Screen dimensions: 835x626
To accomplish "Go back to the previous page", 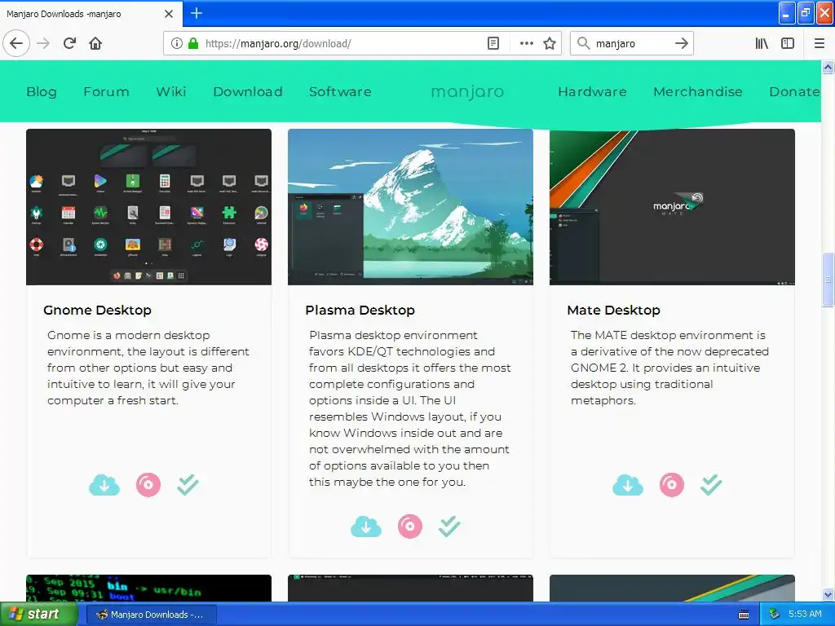I will point(16,44).
